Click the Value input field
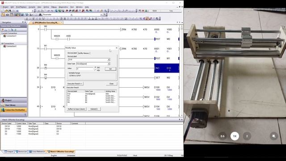This screenshot has height=161, width=286. 85,68
